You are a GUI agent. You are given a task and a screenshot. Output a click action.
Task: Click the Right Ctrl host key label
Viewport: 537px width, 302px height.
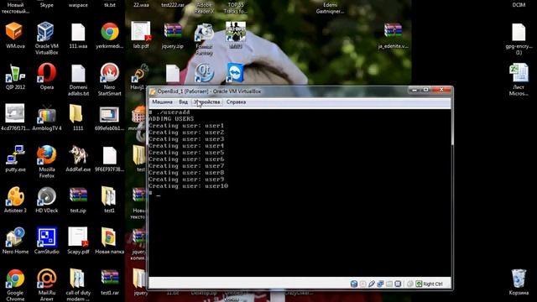coord(433,284)
